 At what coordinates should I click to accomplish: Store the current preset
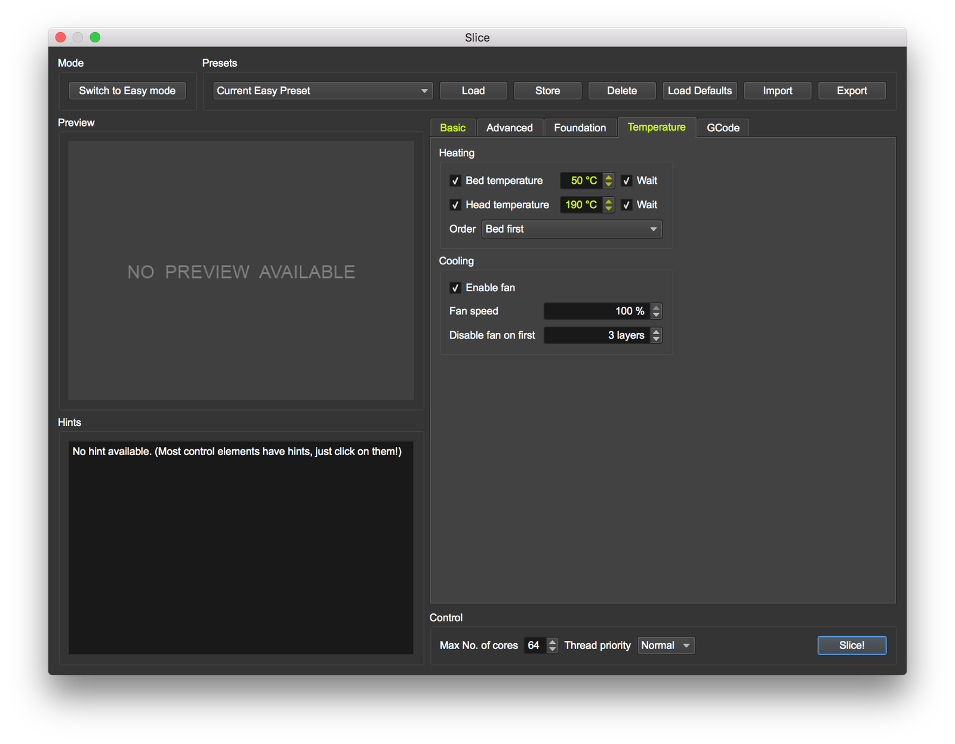547,91
